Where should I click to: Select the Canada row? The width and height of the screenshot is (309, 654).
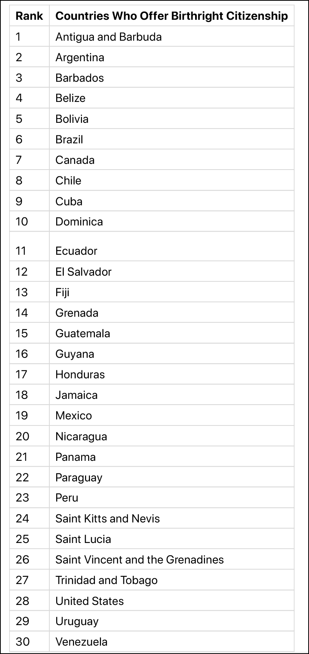tap(152, 160)
